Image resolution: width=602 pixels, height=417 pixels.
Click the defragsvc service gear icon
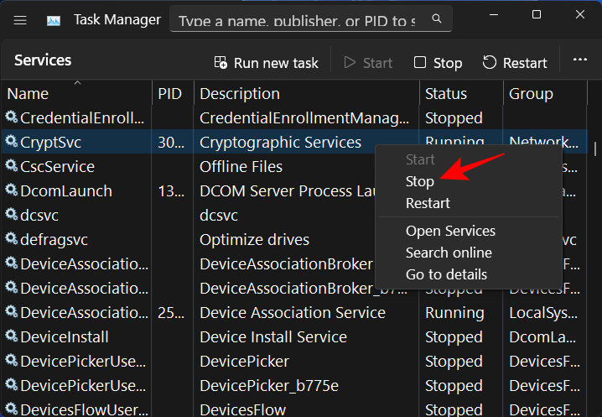11,239
